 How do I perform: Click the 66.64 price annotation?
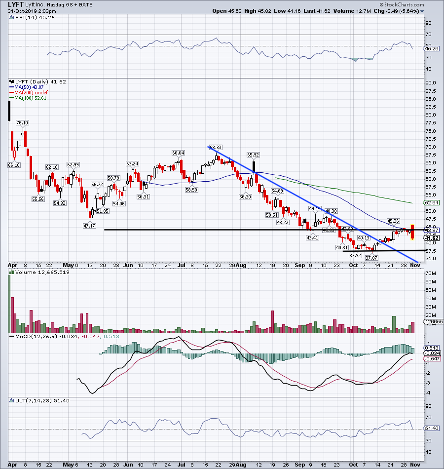point(178,153)
